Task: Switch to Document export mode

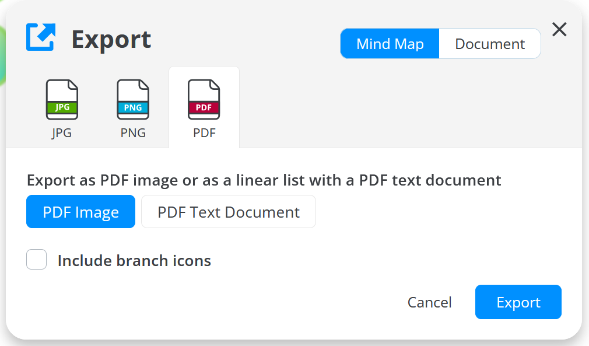Action: (x=490, y=44)
